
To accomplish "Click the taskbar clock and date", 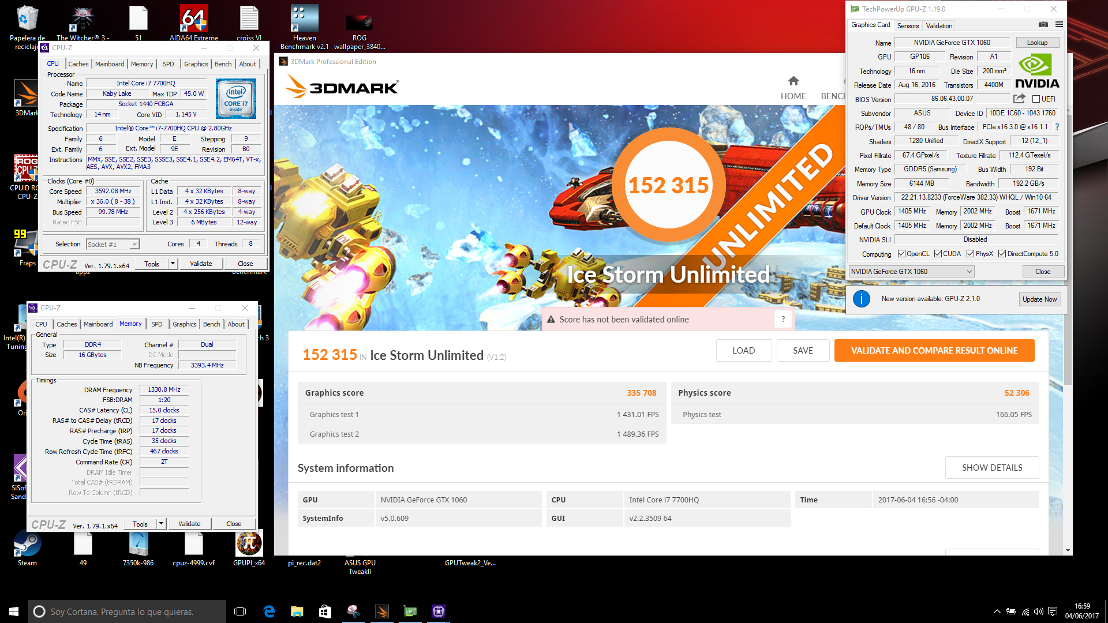I will 1082,611.
